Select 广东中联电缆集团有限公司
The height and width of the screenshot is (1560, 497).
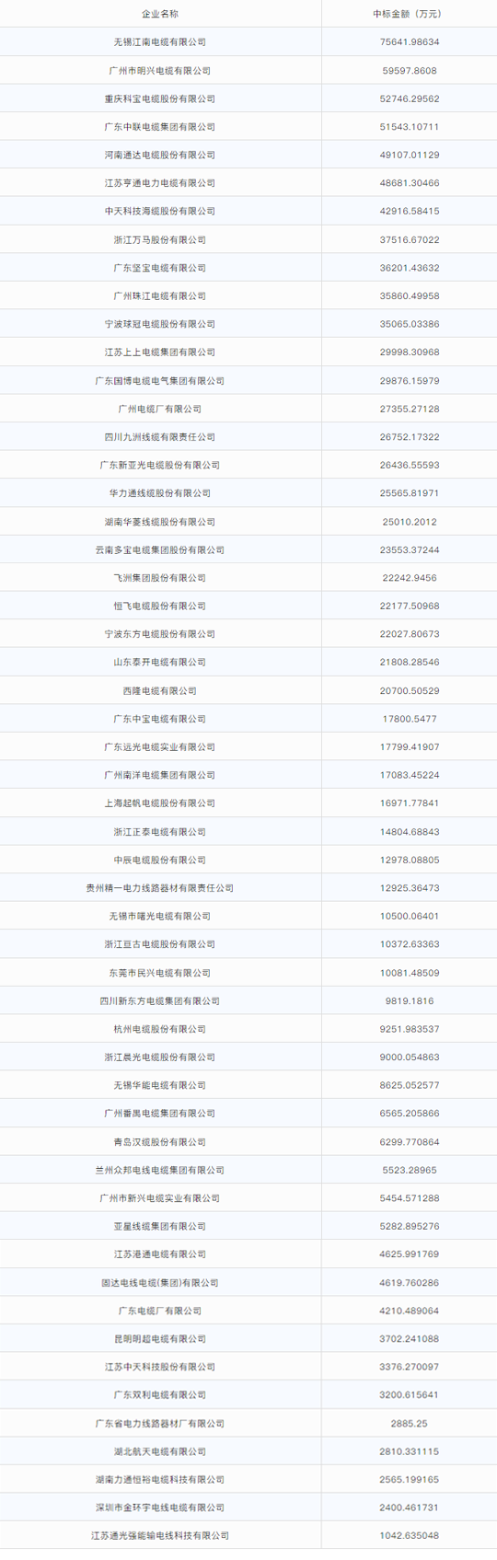click(160, 127)
